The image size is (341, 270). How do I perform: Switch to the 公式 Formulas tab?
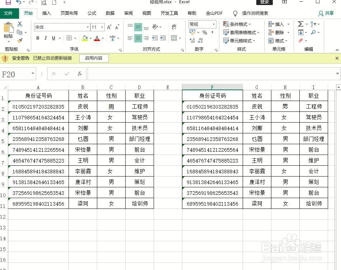pos(92,13)
